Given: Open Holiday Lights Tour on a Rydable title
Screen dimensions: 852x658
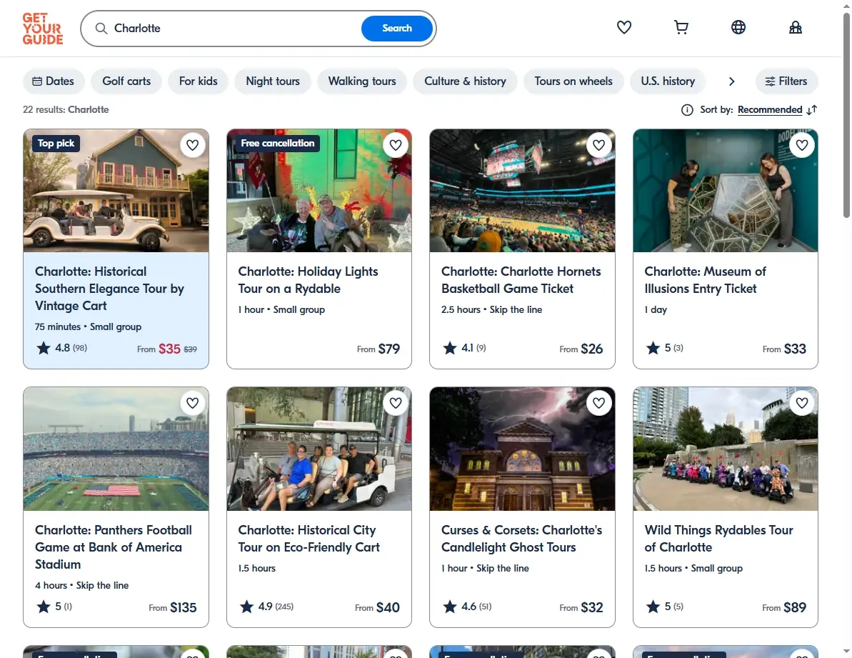Looking at the screenshot, I should (x=308, y=280).
